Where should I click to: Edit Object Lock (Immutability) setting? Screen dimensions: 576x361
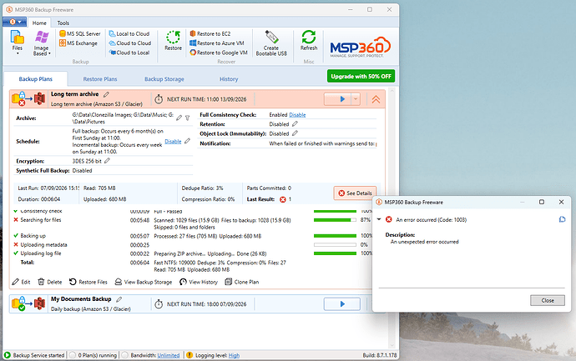click(295, 133)
